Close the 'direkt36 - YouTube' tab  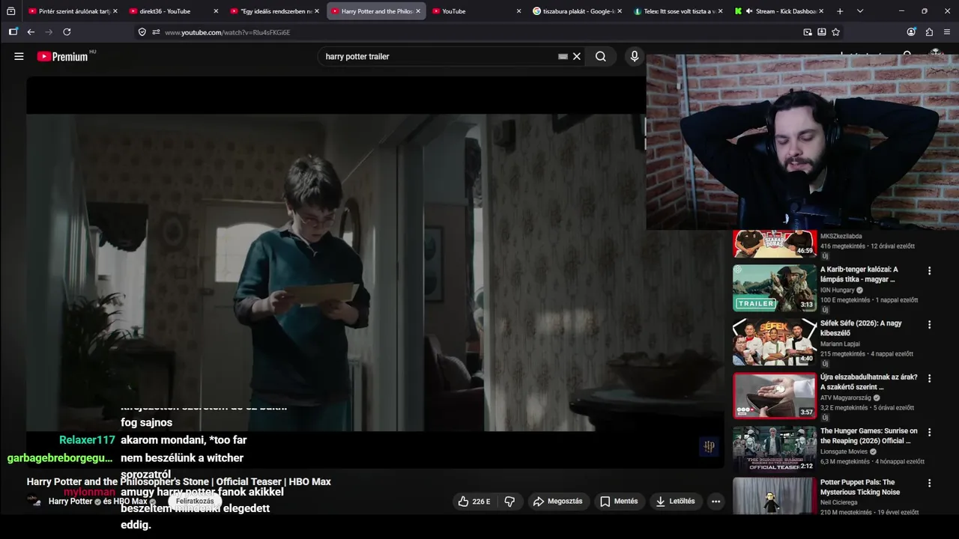(216, 11)
